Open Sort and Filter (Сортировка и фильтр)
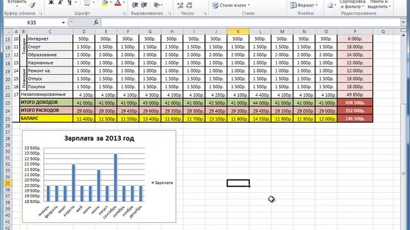This screenshot has width=410, height=230. click(x=352, y=4)
